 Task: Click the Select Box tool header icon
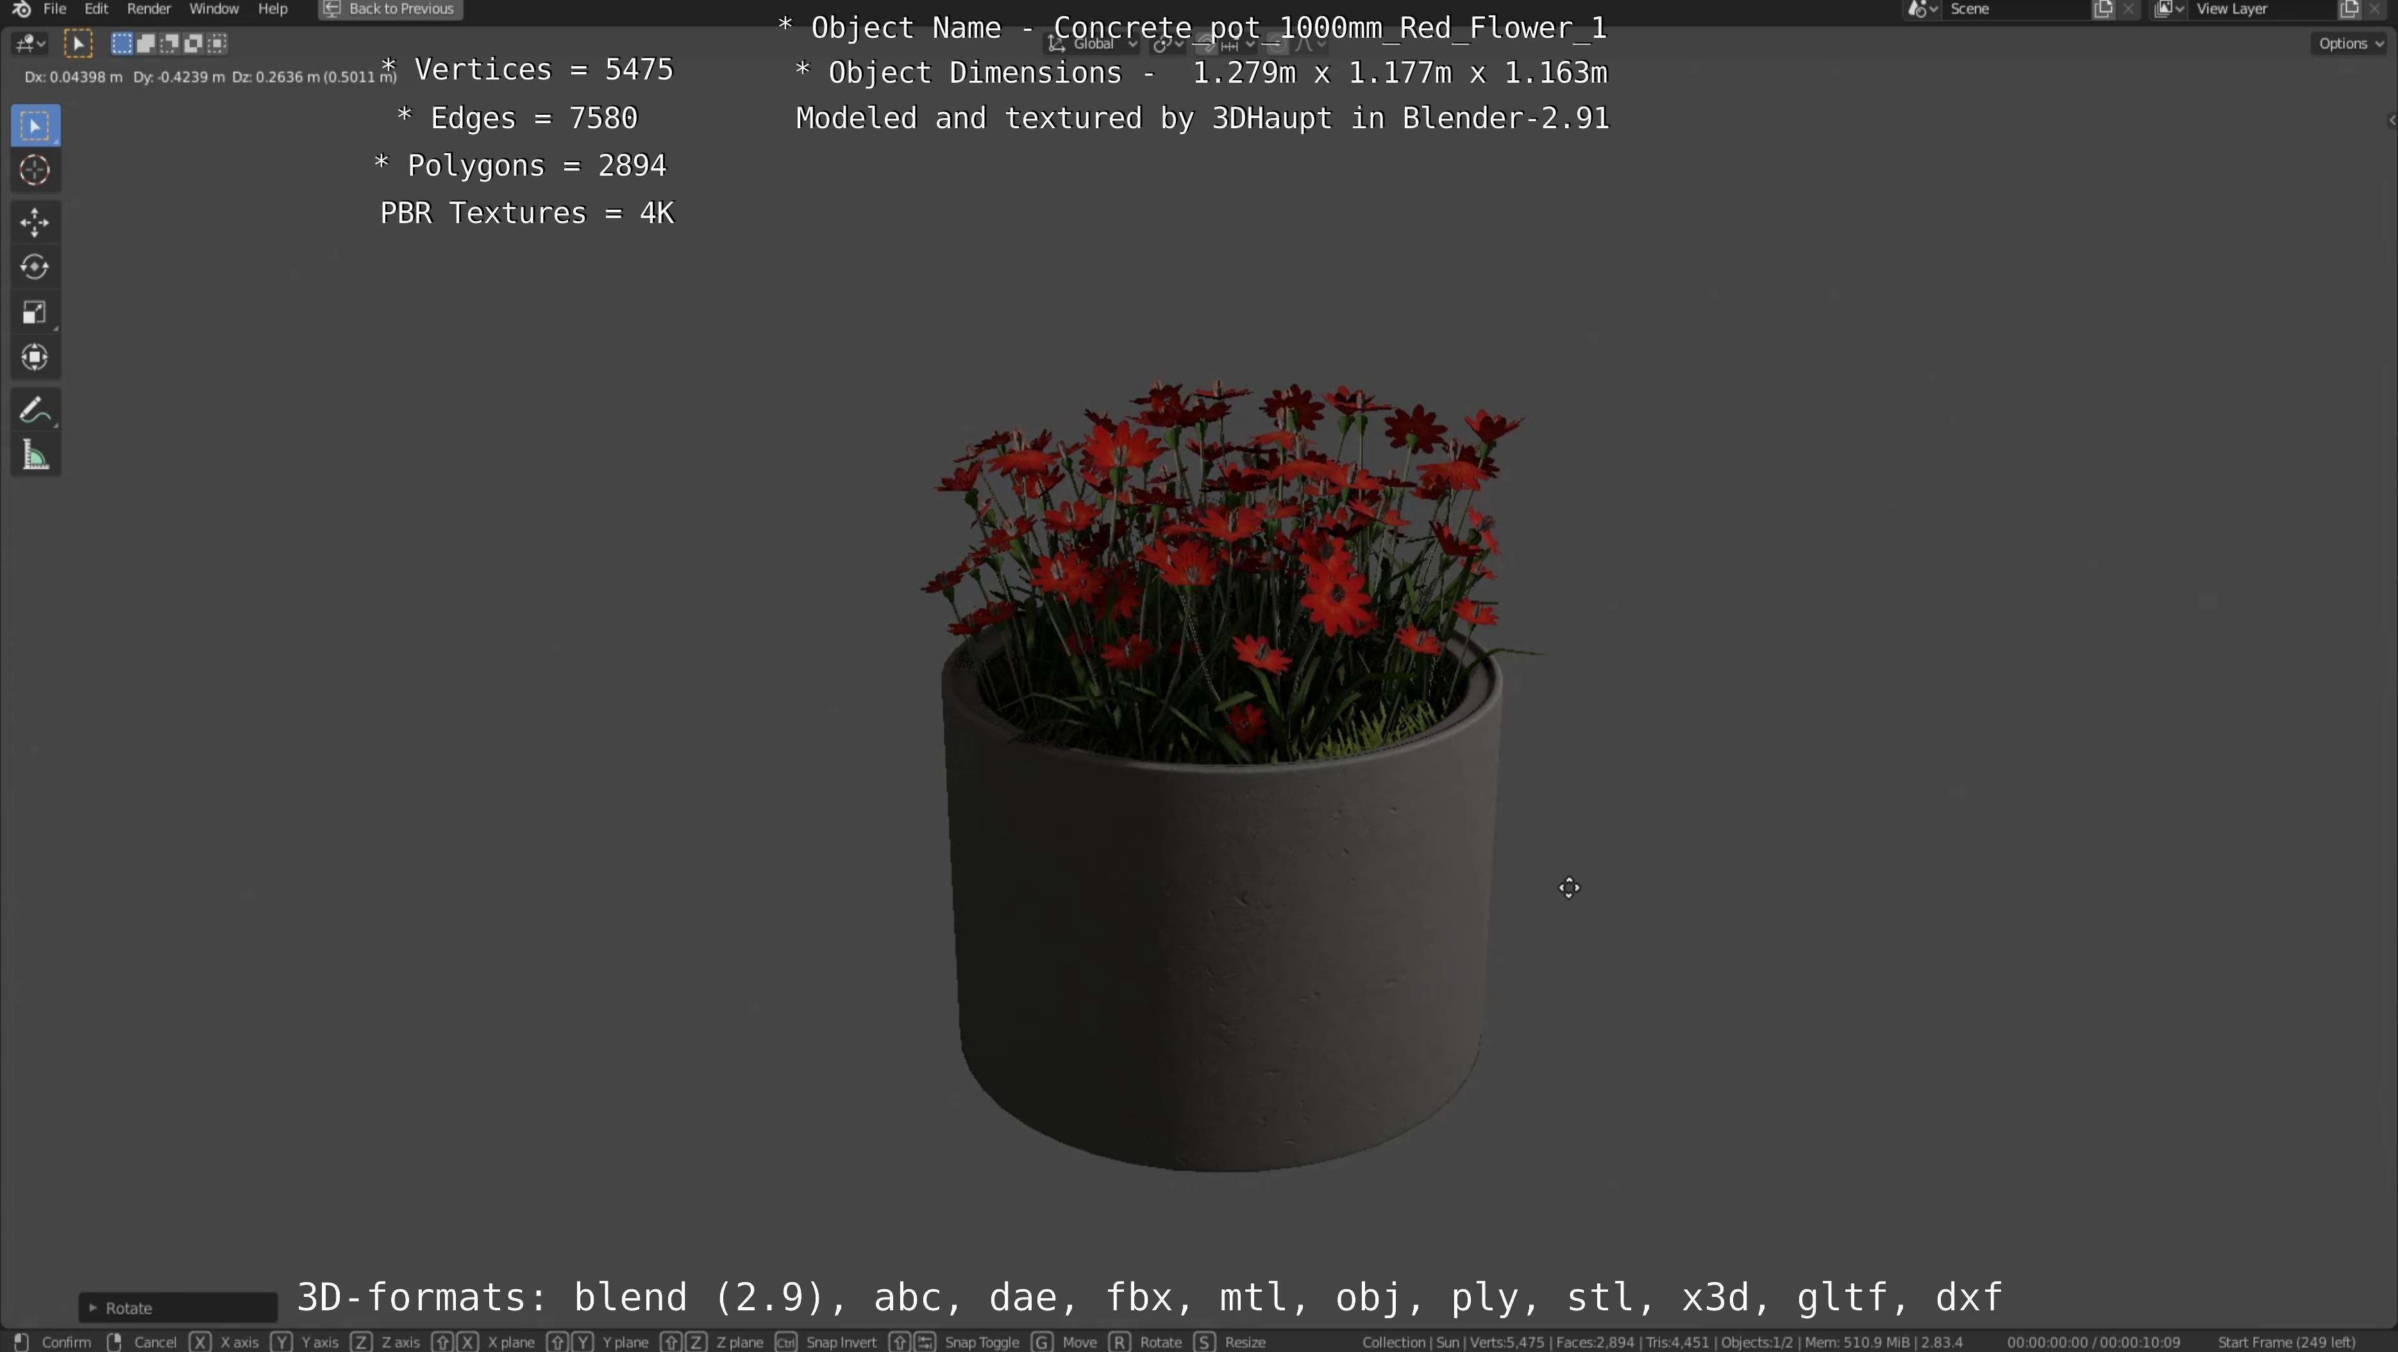[78, 44]
